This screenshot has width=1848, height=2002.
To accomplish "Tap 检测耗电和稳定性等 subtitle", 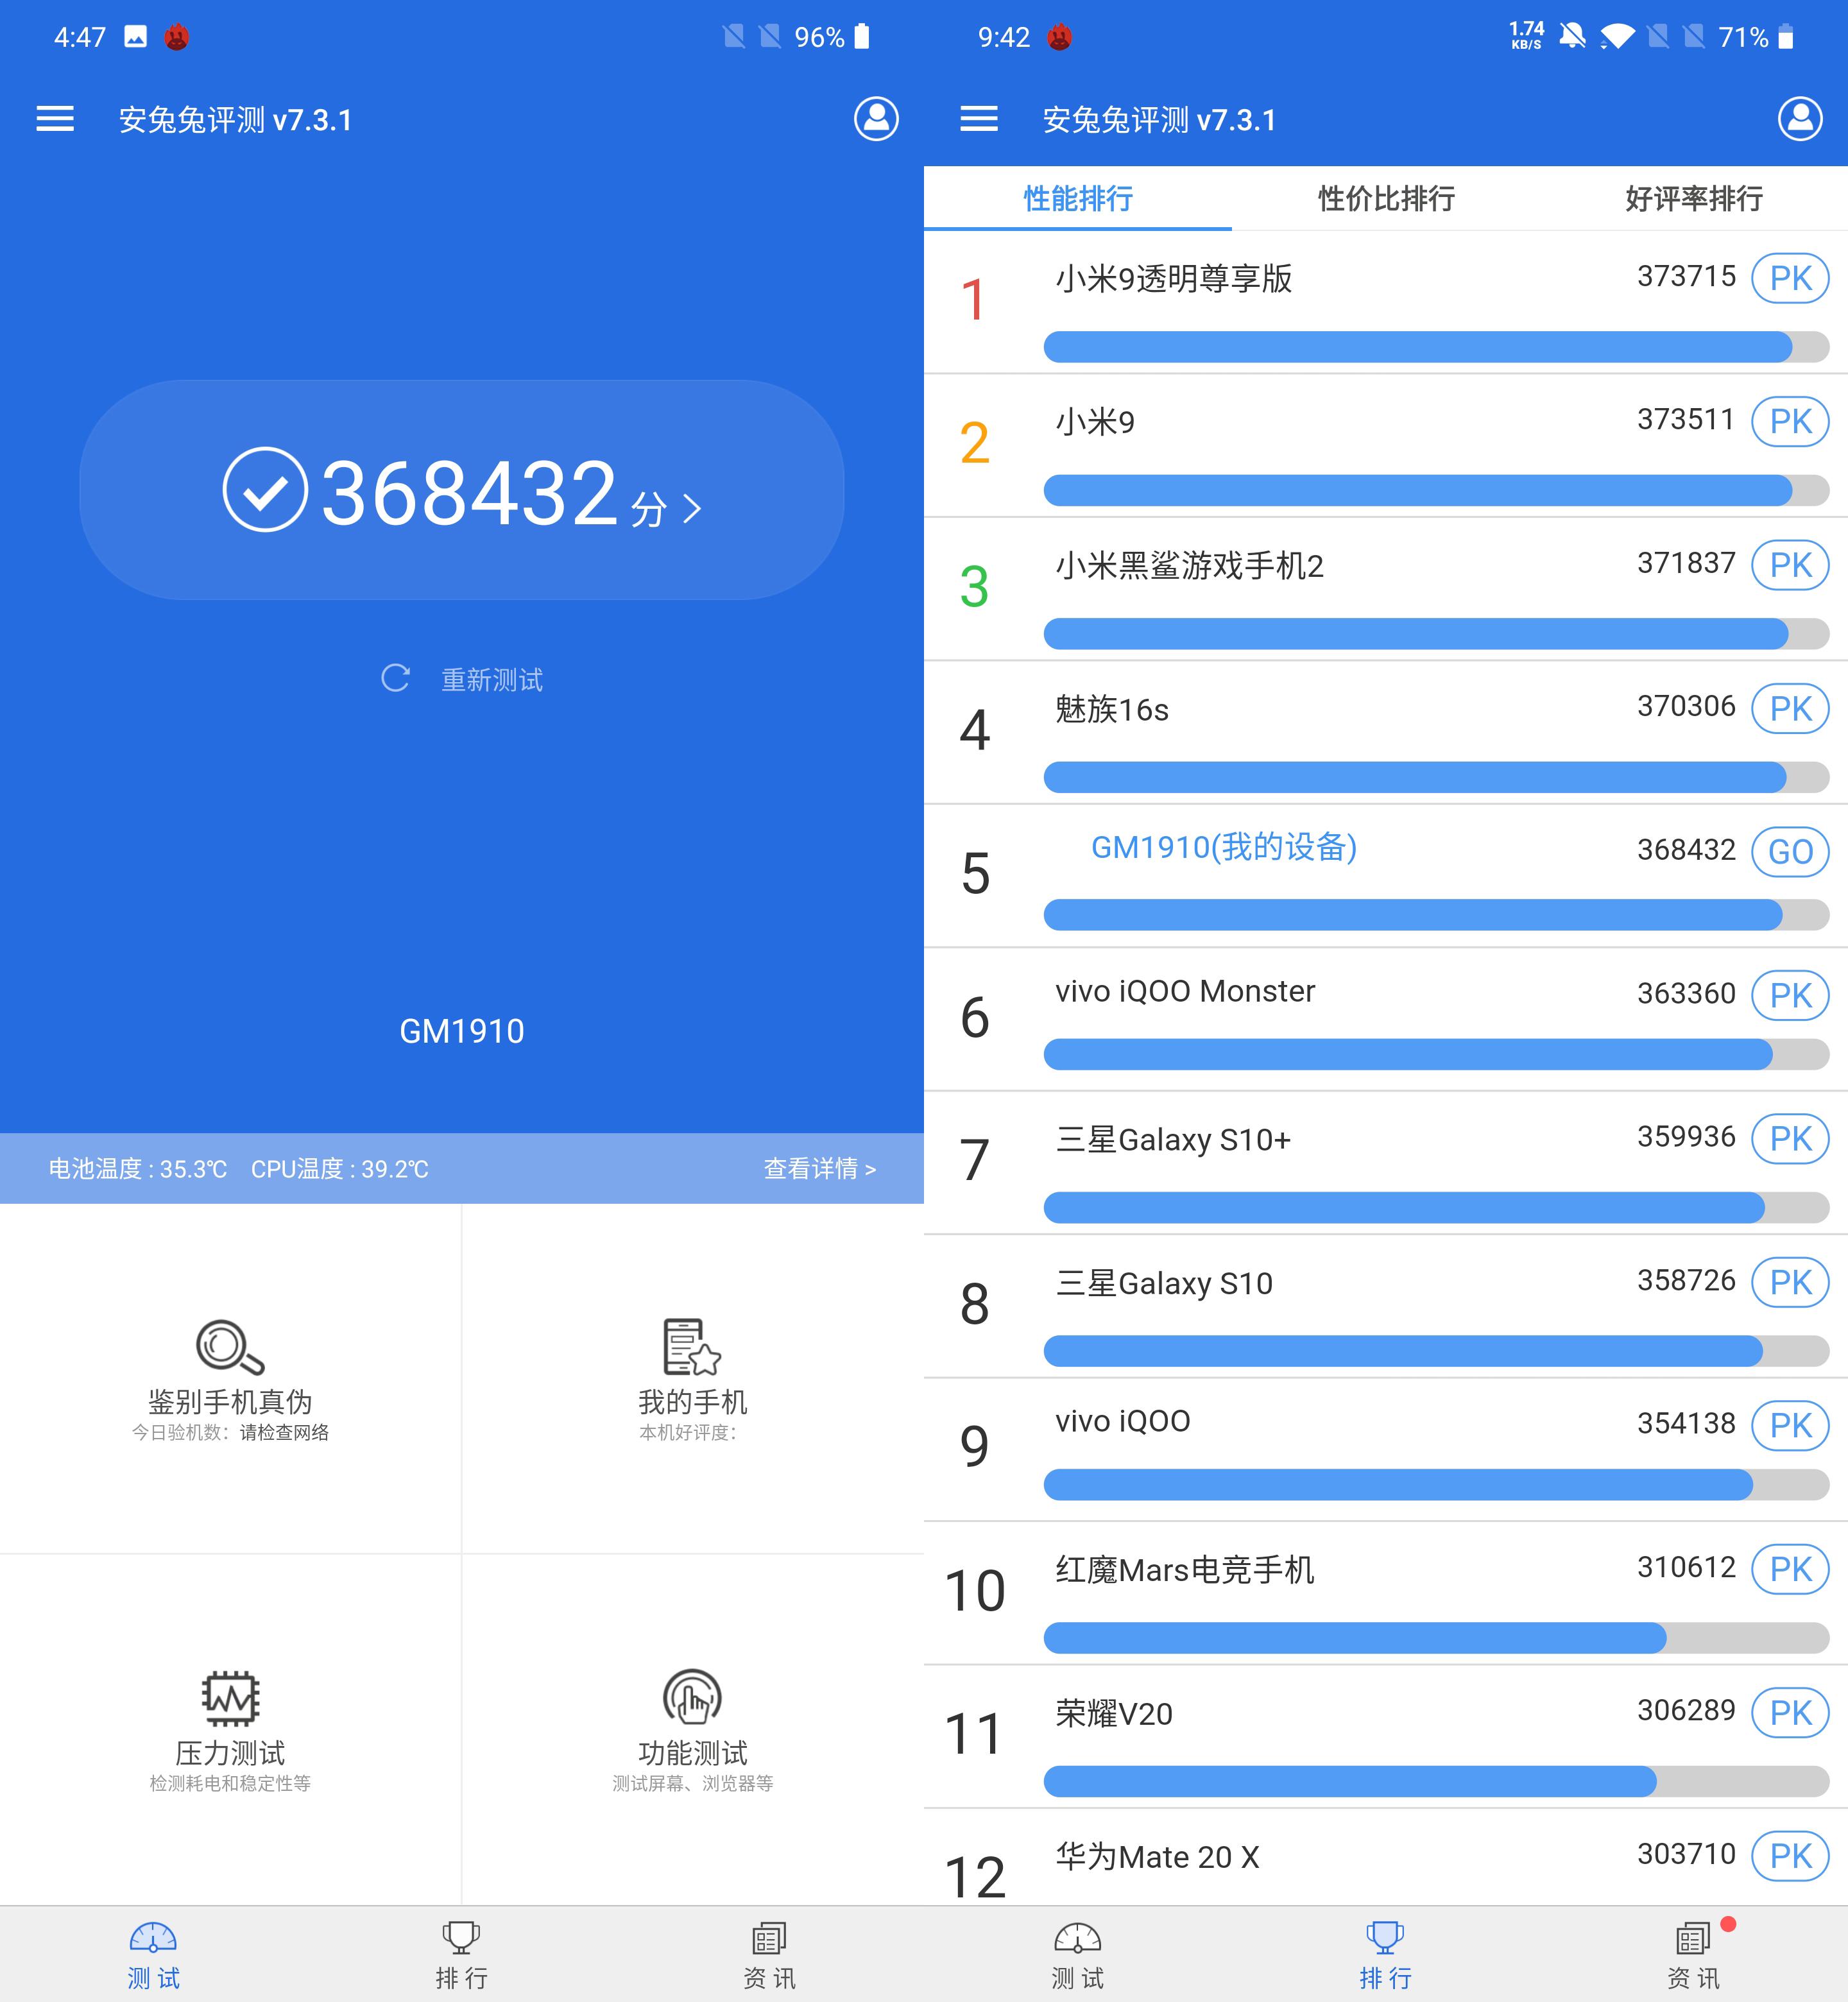I will 230,1783.
